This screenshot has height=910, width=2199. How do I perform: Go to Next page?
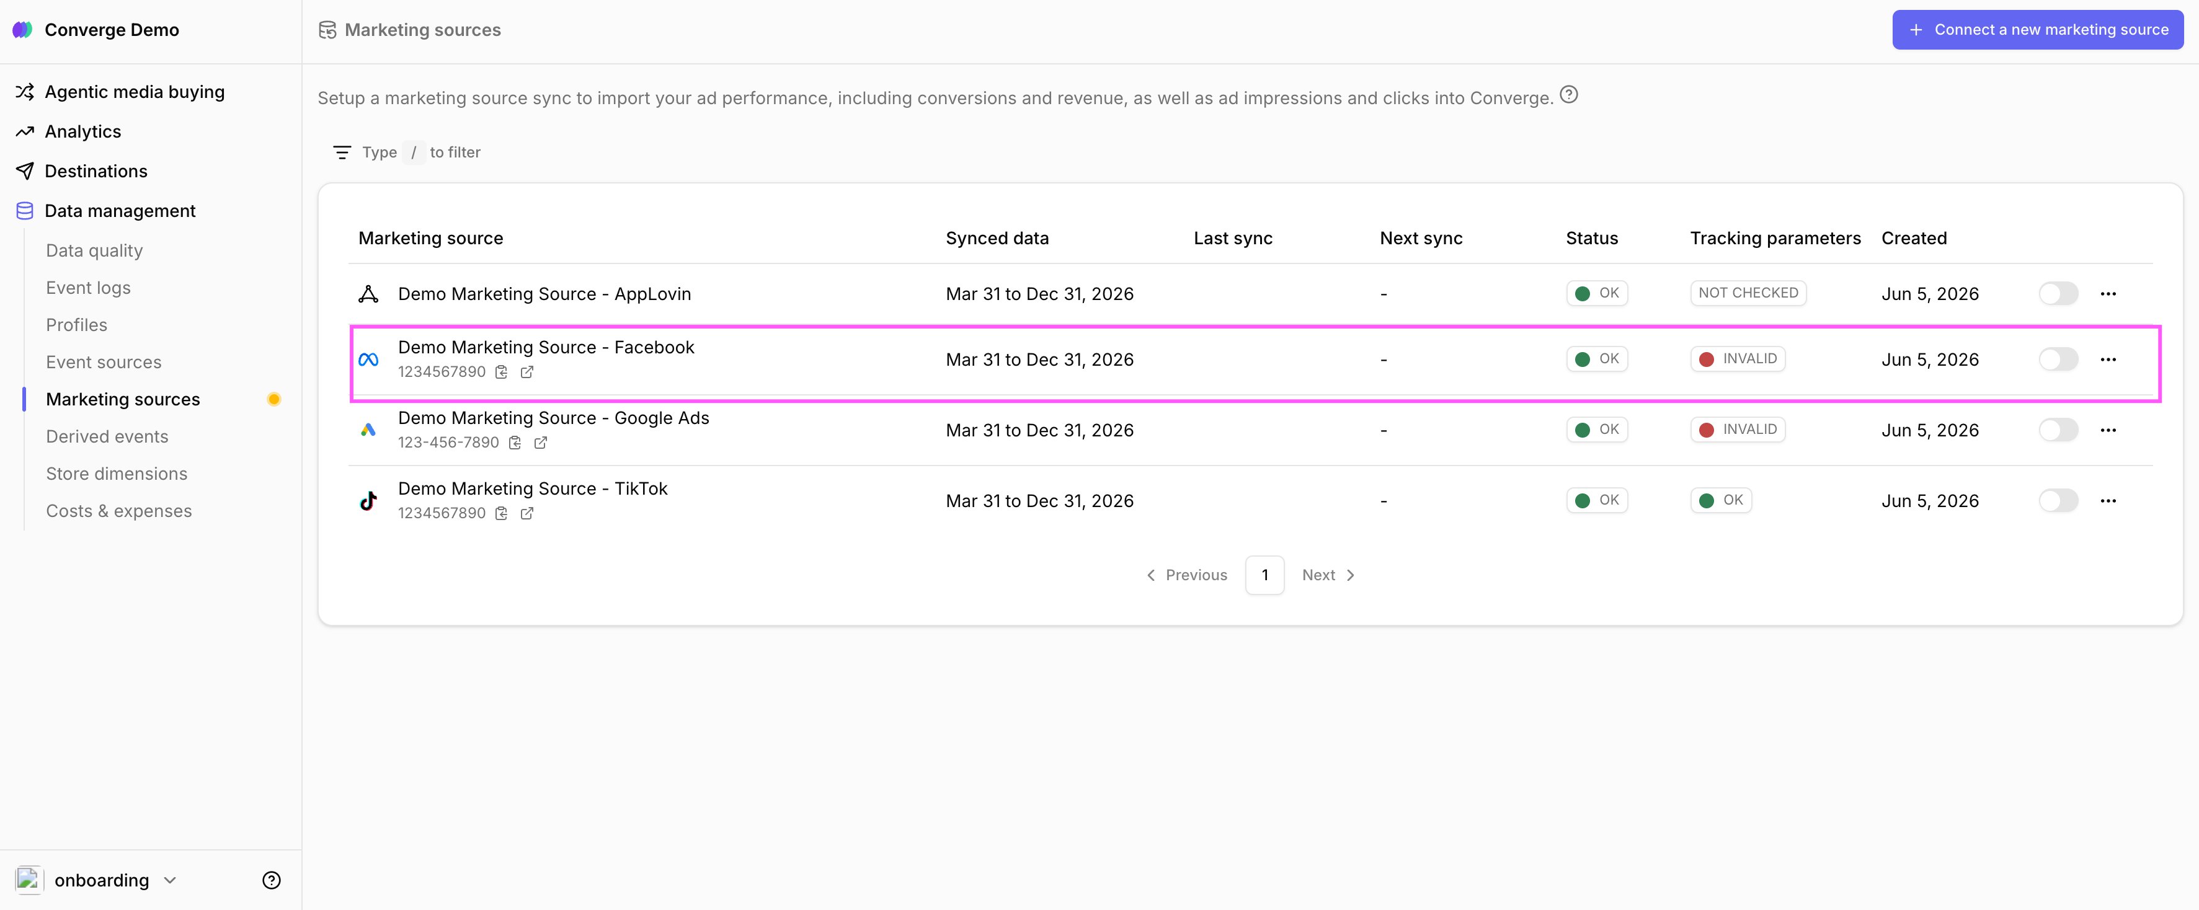(x=1328, y=575)
